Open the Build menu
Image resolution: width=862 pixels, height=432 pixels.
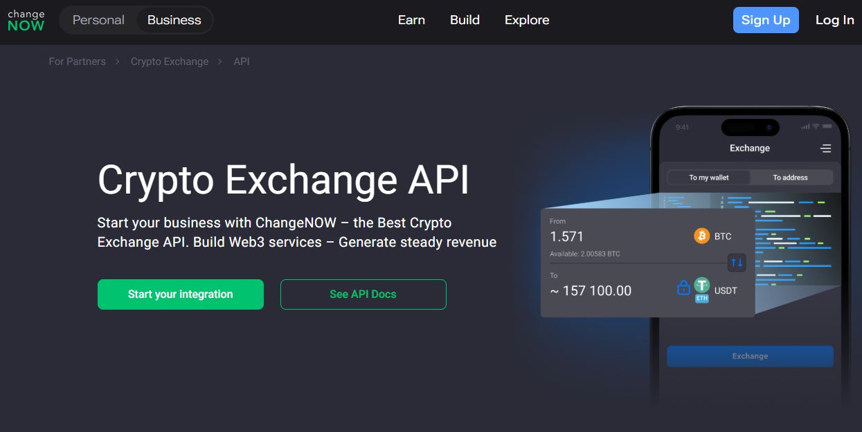[465, 20]
